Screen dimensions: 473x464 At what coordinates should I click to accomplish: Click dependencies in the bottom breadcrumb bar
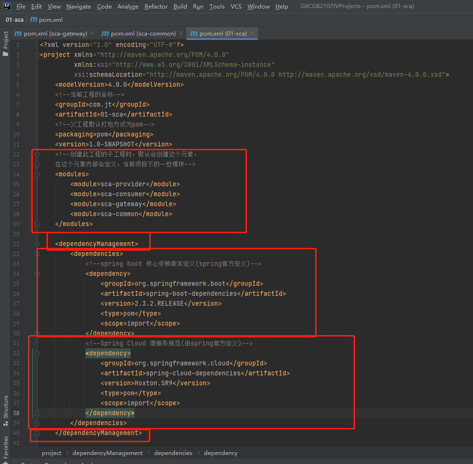pyautogui.click(x=173, y=453)
